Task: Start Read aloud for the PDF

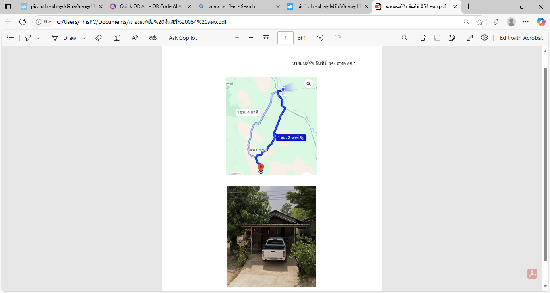Action: 134,37
